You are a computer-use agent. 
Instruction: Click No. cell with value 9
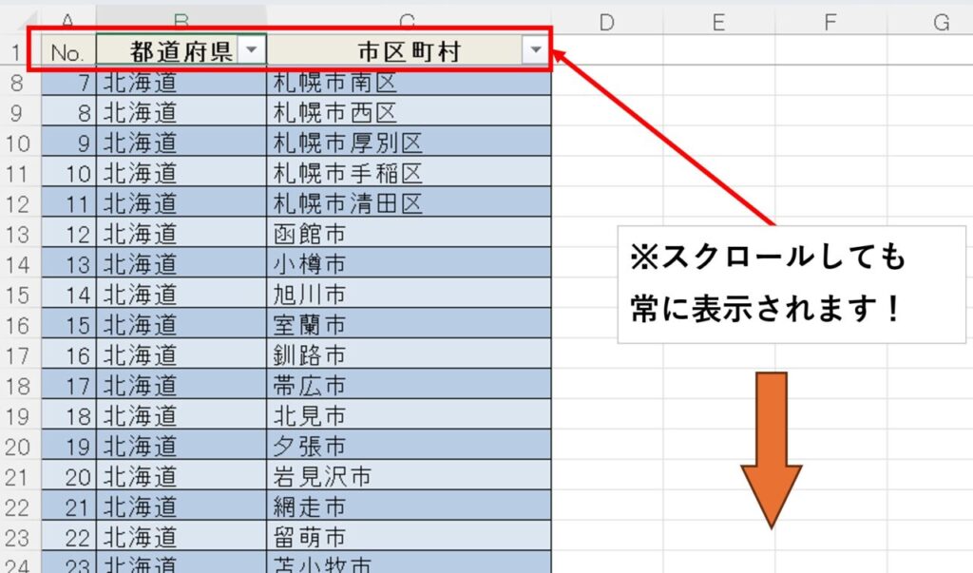68,143
